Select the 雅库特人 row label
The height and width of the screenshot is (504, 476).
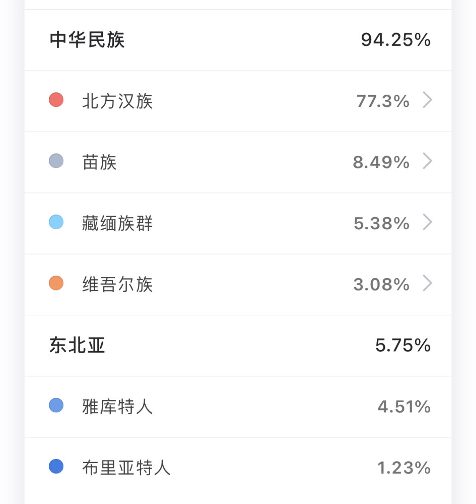tap(117, 406)
